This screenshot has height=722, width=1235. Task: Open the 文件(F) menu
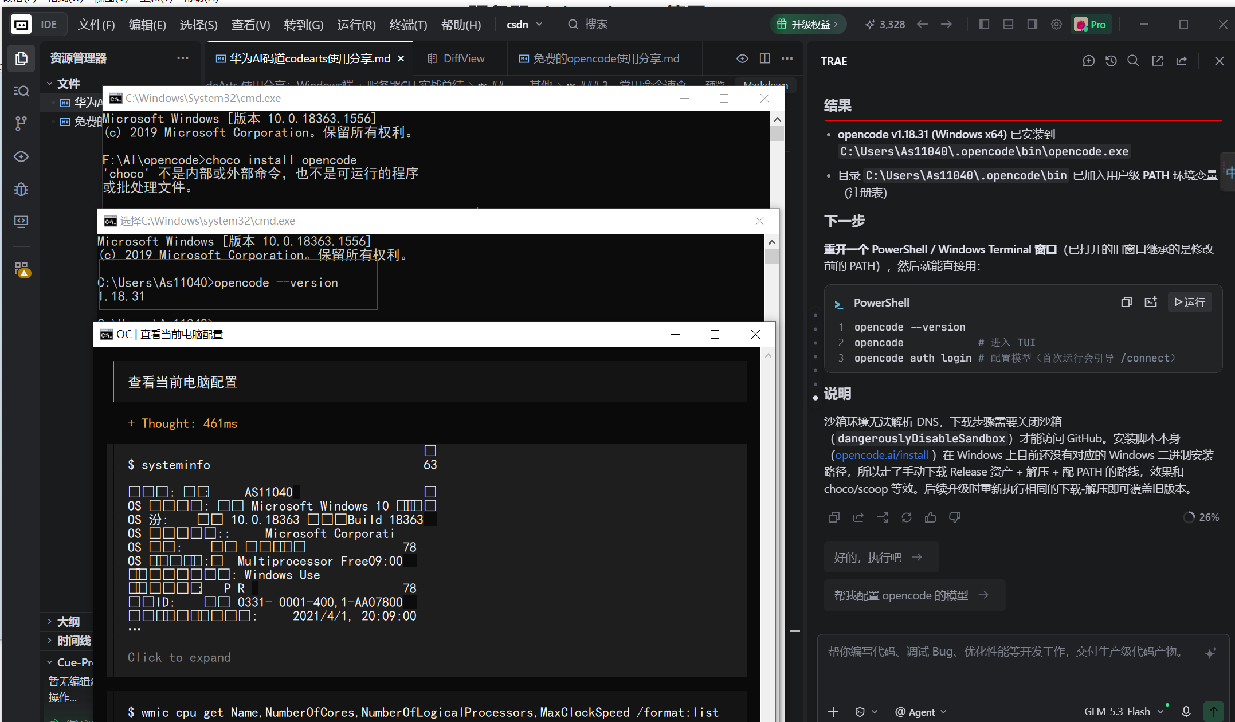(x=96, y=25)
